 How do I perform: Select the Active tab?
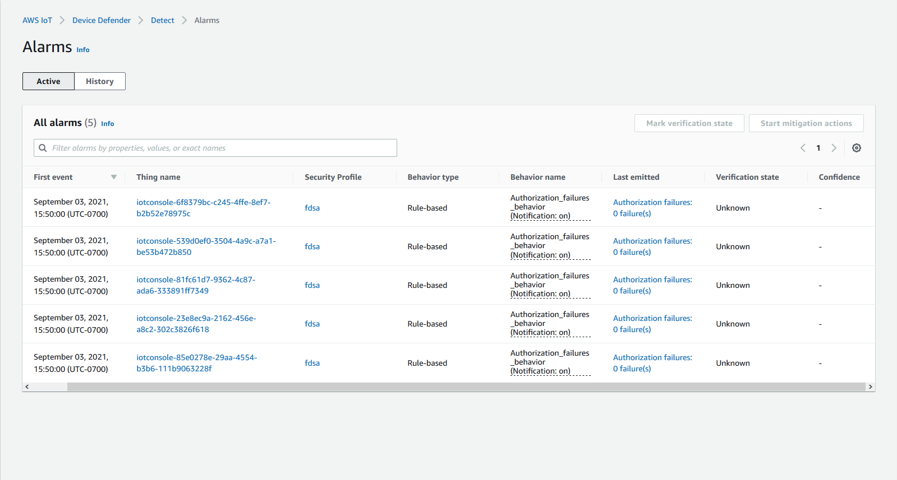click(48, 81)
